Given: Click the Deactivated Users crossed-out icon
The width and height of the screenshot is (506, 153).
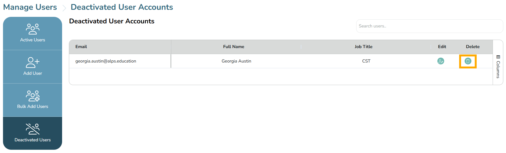Looking at the screenshot, I should pos(33,129).
